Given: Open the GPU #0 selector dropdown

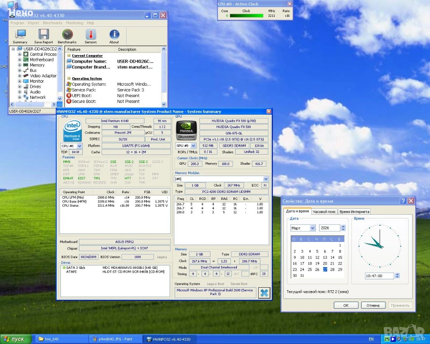Looking at the screenshot, I should tap(193, 146).
